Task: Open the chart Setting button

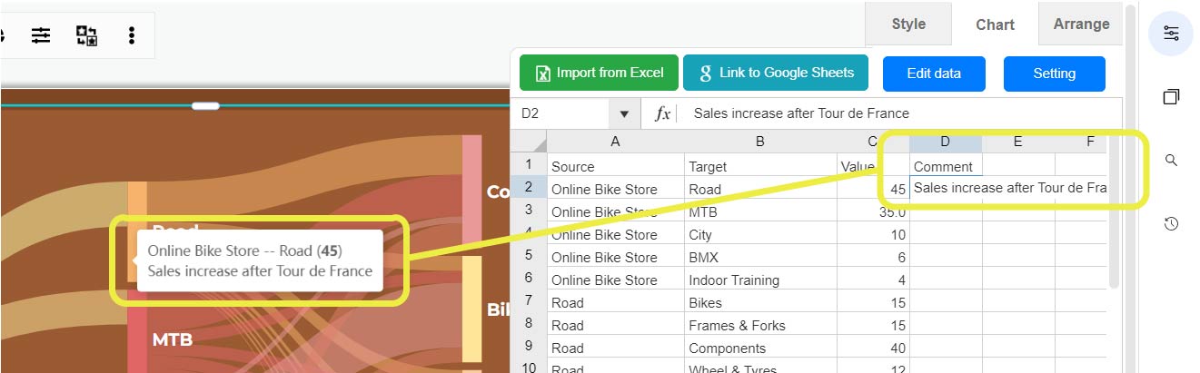Action: coord(1054,74)
